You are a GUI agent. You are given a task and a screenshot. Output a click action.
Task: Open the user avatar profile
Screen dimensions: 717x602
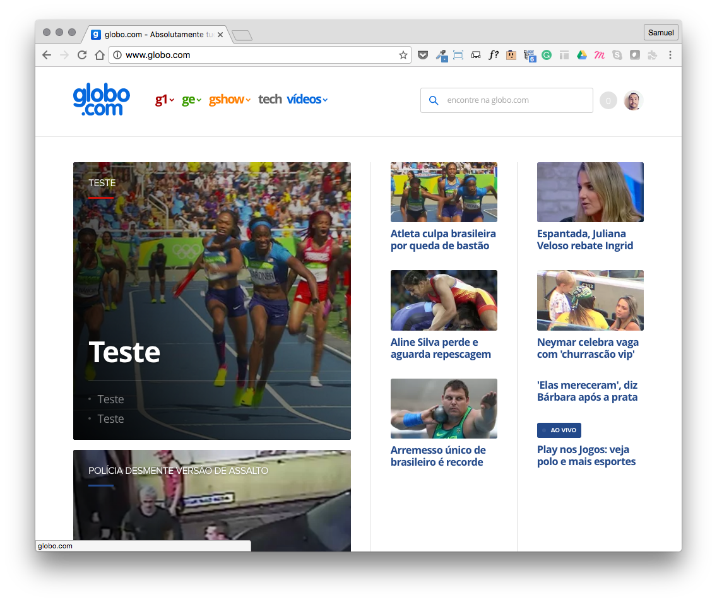coord(633,100)
